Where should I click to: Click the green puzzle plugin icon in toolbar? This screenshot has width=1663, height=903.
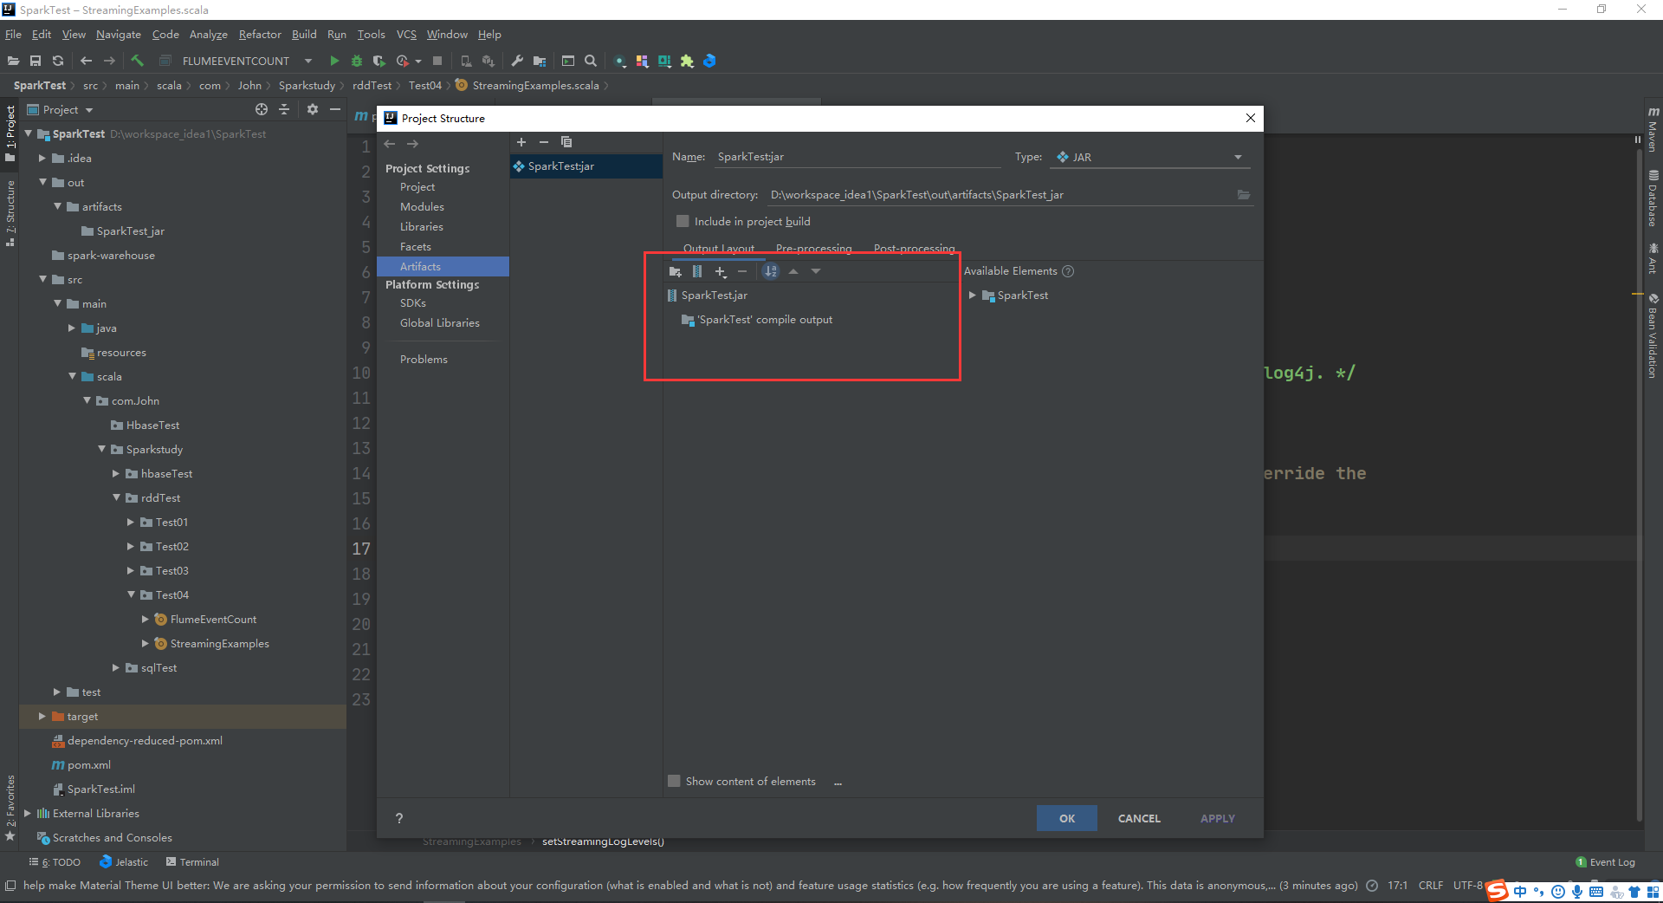coord(687,61)
